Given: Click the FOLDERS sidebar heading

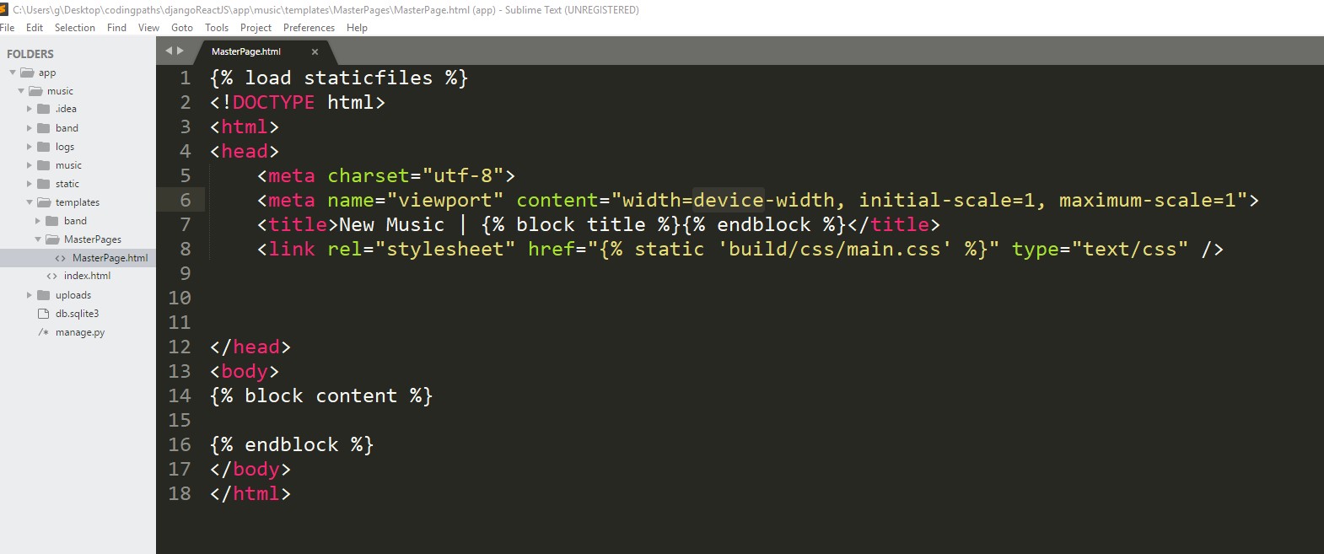Looking at the screenshot, I should pyautogui.click(x=30, y=54).
